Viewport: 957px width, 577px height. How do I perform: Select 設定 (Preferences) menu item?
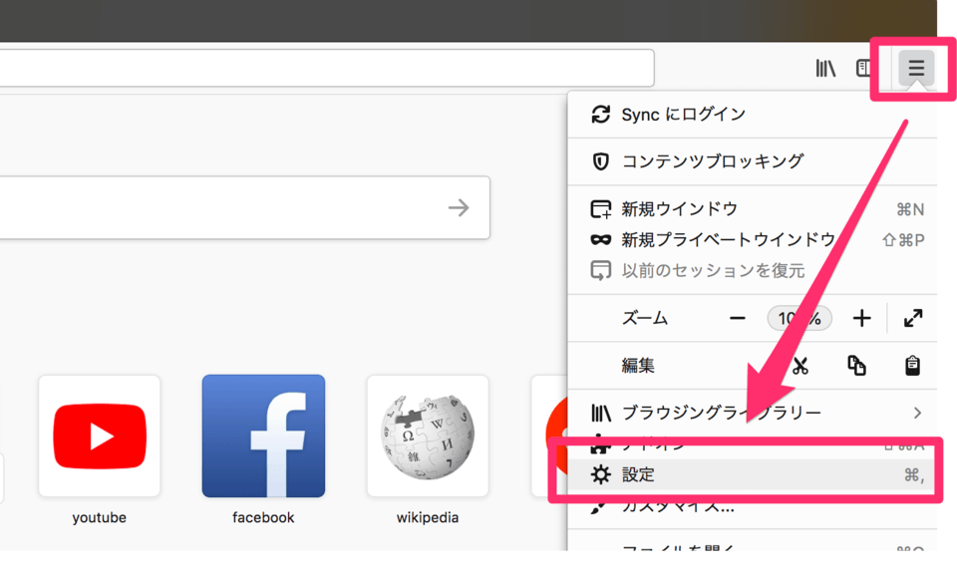(638, 475)
